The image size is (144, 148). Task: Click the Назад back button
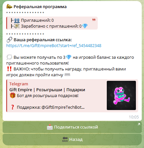[x=72, y=140]
